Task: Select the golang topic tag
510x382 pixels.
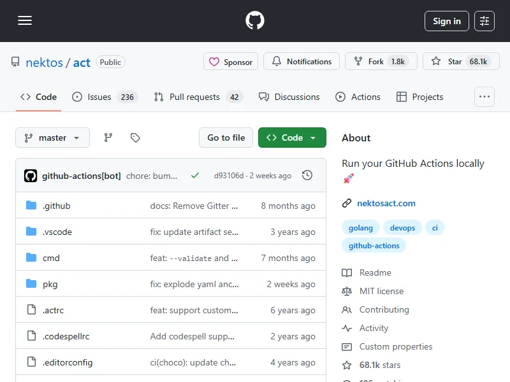Action: pyautogui.click(x=361, y=227)
